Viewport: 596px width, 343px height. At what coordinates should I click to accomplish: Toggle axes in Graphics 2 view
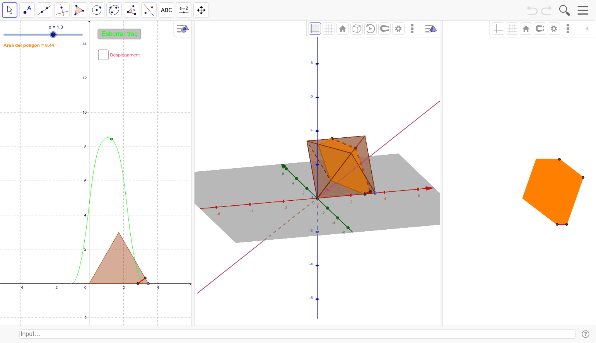point(498,29)
